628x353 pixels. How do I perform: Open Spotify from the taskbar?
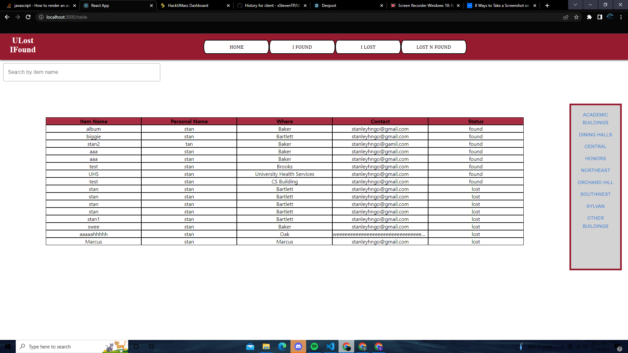point(314,346)
